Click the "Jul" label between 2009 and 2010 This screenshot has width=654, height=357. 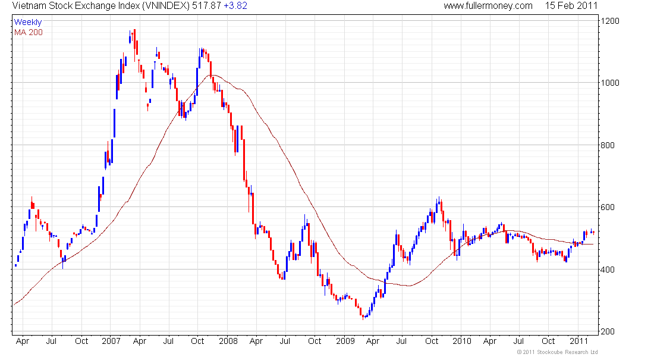click(401, 341)
